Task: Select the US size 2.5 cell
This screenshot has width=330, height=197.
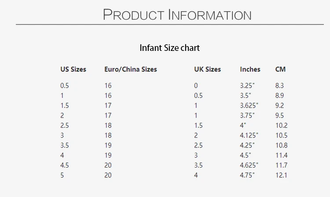Action: click(65, 125)
